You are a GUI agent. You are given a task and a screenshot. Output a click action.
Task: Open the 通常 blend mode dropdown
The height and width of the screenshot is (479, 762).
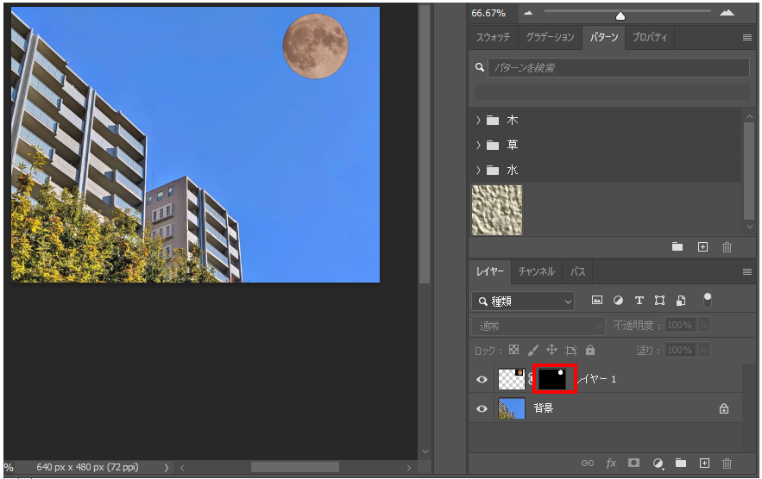[538, 327]
